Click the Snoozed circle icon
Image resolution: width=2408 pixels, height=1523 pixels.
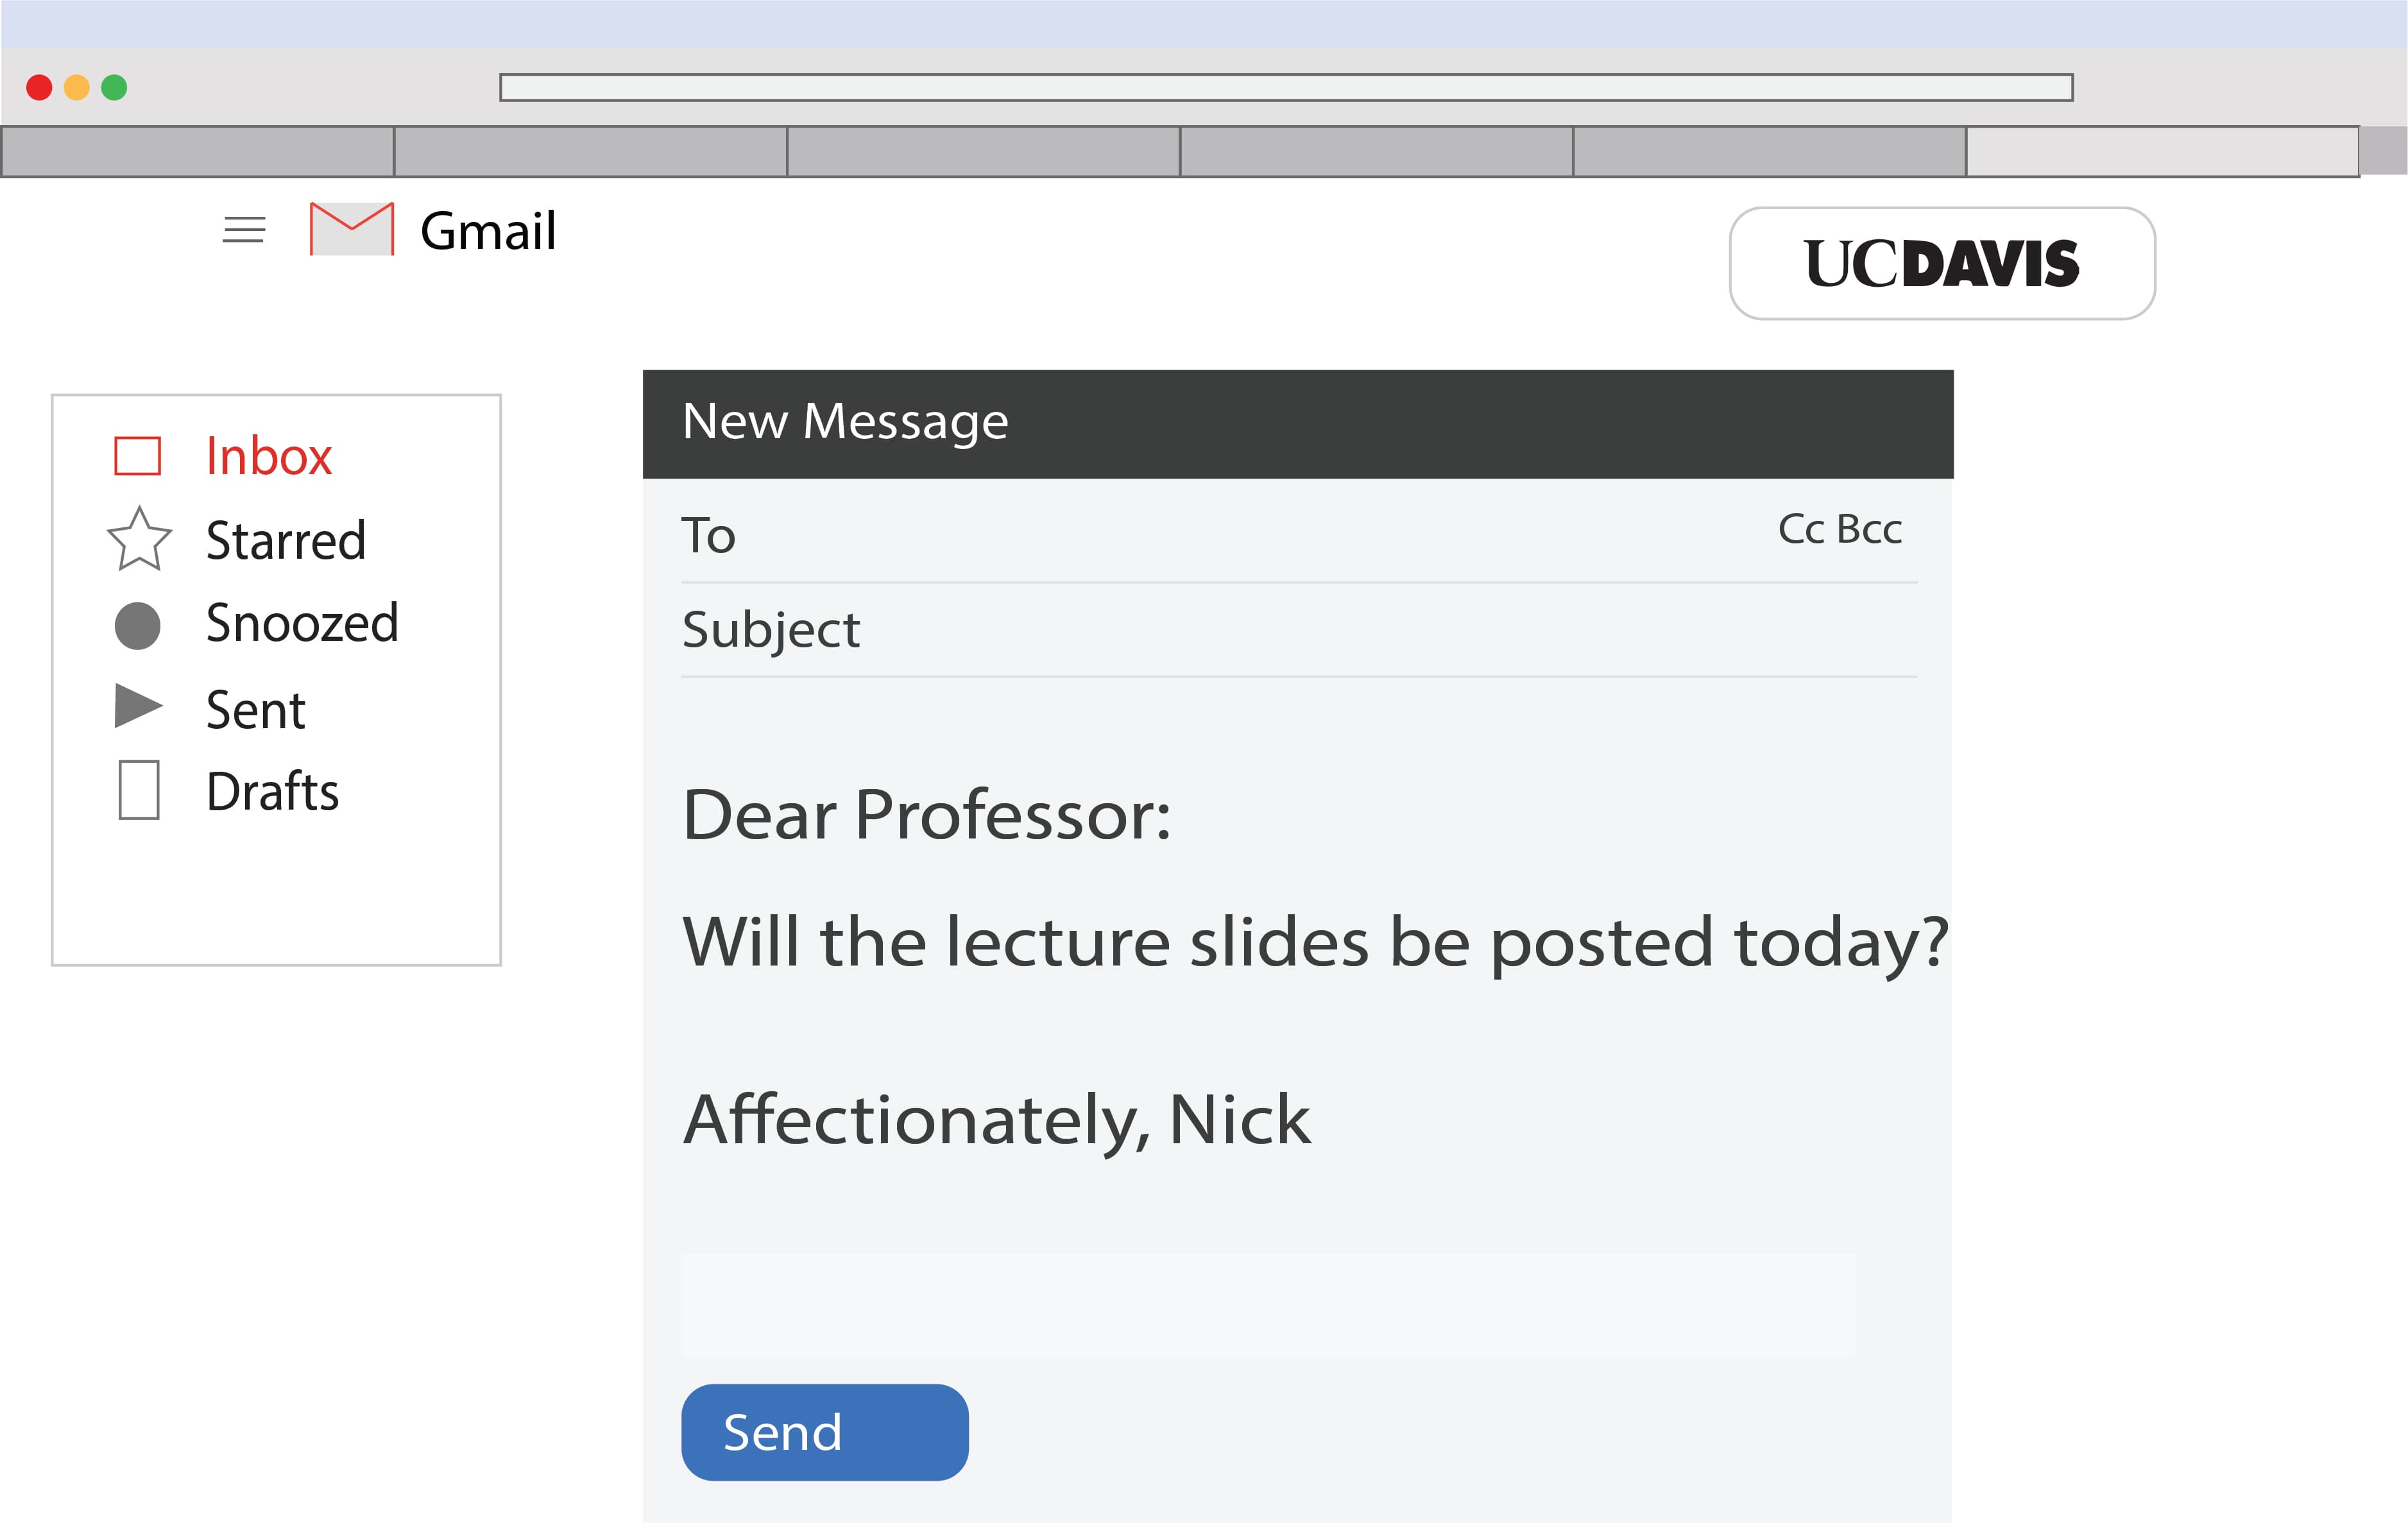pyautogui.click(x=138, y=626)
